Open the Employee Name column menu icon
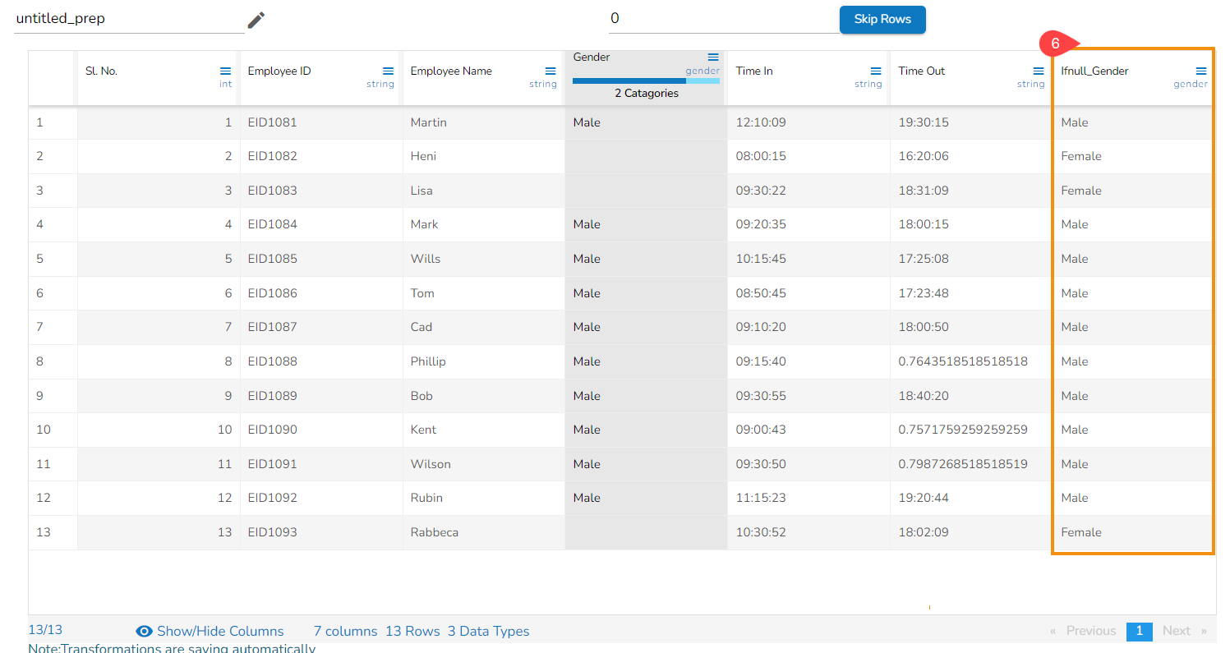Image resolution: width=1230 pixels, height=653 pixels. tap(551, 71)
